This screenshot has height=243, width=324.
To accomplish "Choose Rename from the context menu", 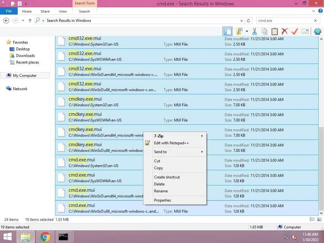I will tap(175, 191).
